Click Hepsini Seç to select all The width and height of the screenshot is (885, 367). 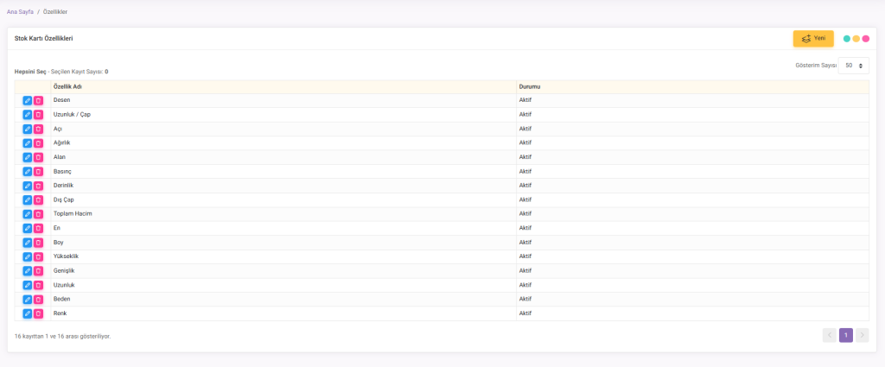point(30,72)
